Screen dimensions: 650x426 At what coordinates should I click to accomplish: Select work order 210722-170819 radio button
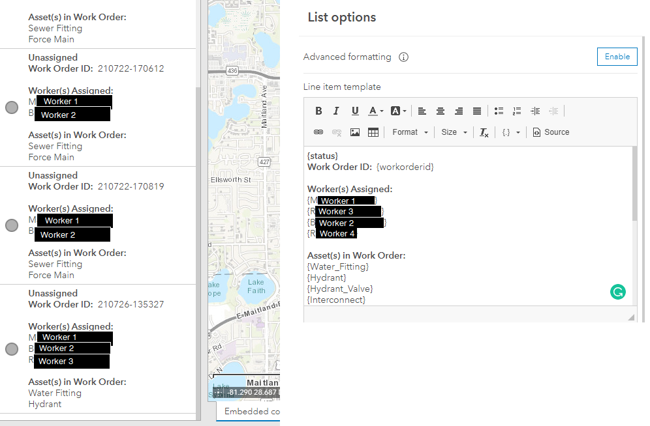pos(12,225)
